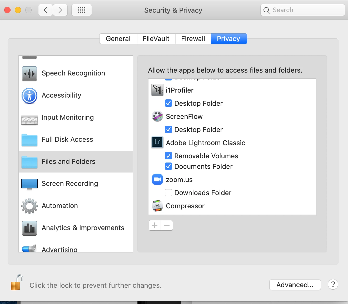This screenshot has width=348, height=304.
Task: Go back with the left arrow
Action: pos(46,10)
